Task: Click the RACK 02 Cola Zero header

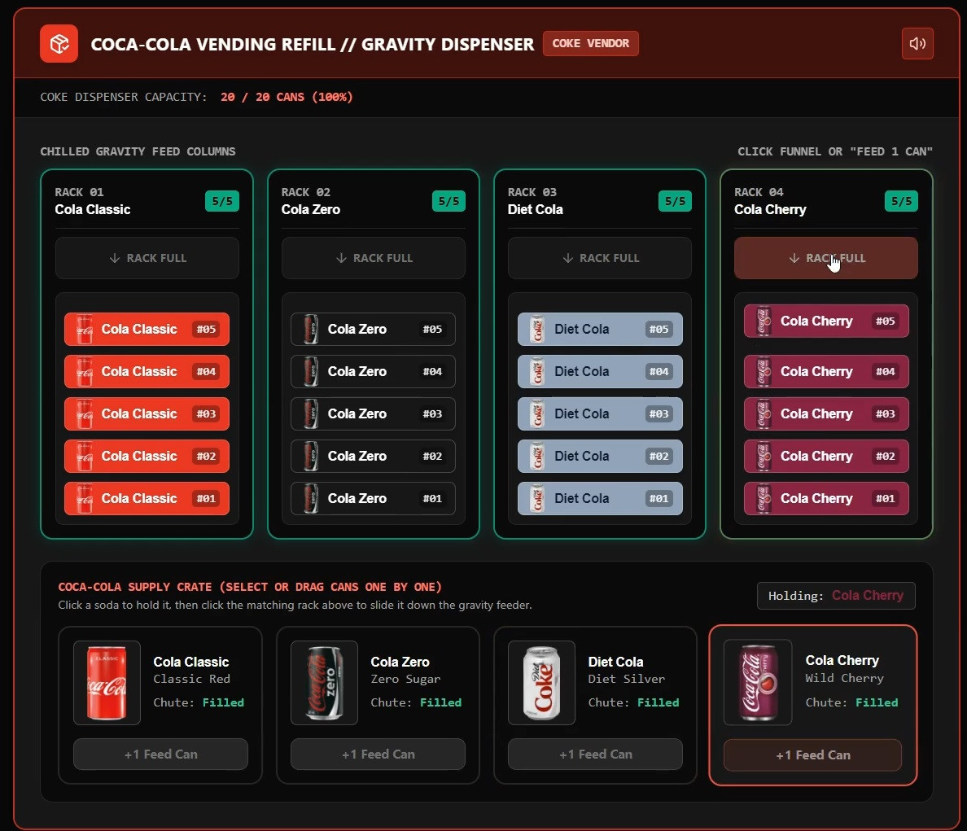Action: coord(311,201)
